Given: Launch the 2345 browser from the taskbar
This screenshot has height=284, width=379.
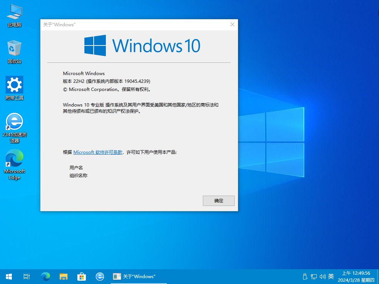Looking at the screenshot, I should coord(100,277).
